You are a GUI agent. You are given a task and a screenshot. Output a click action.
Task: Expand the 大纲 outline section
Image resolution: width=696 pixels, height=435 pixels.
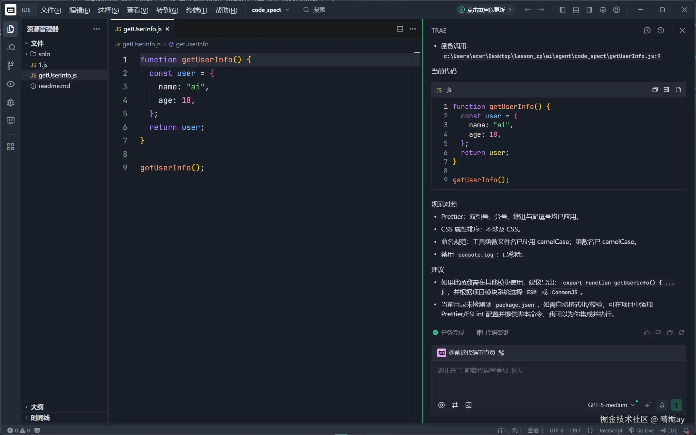pyautogui.click(x=37, y=407)
